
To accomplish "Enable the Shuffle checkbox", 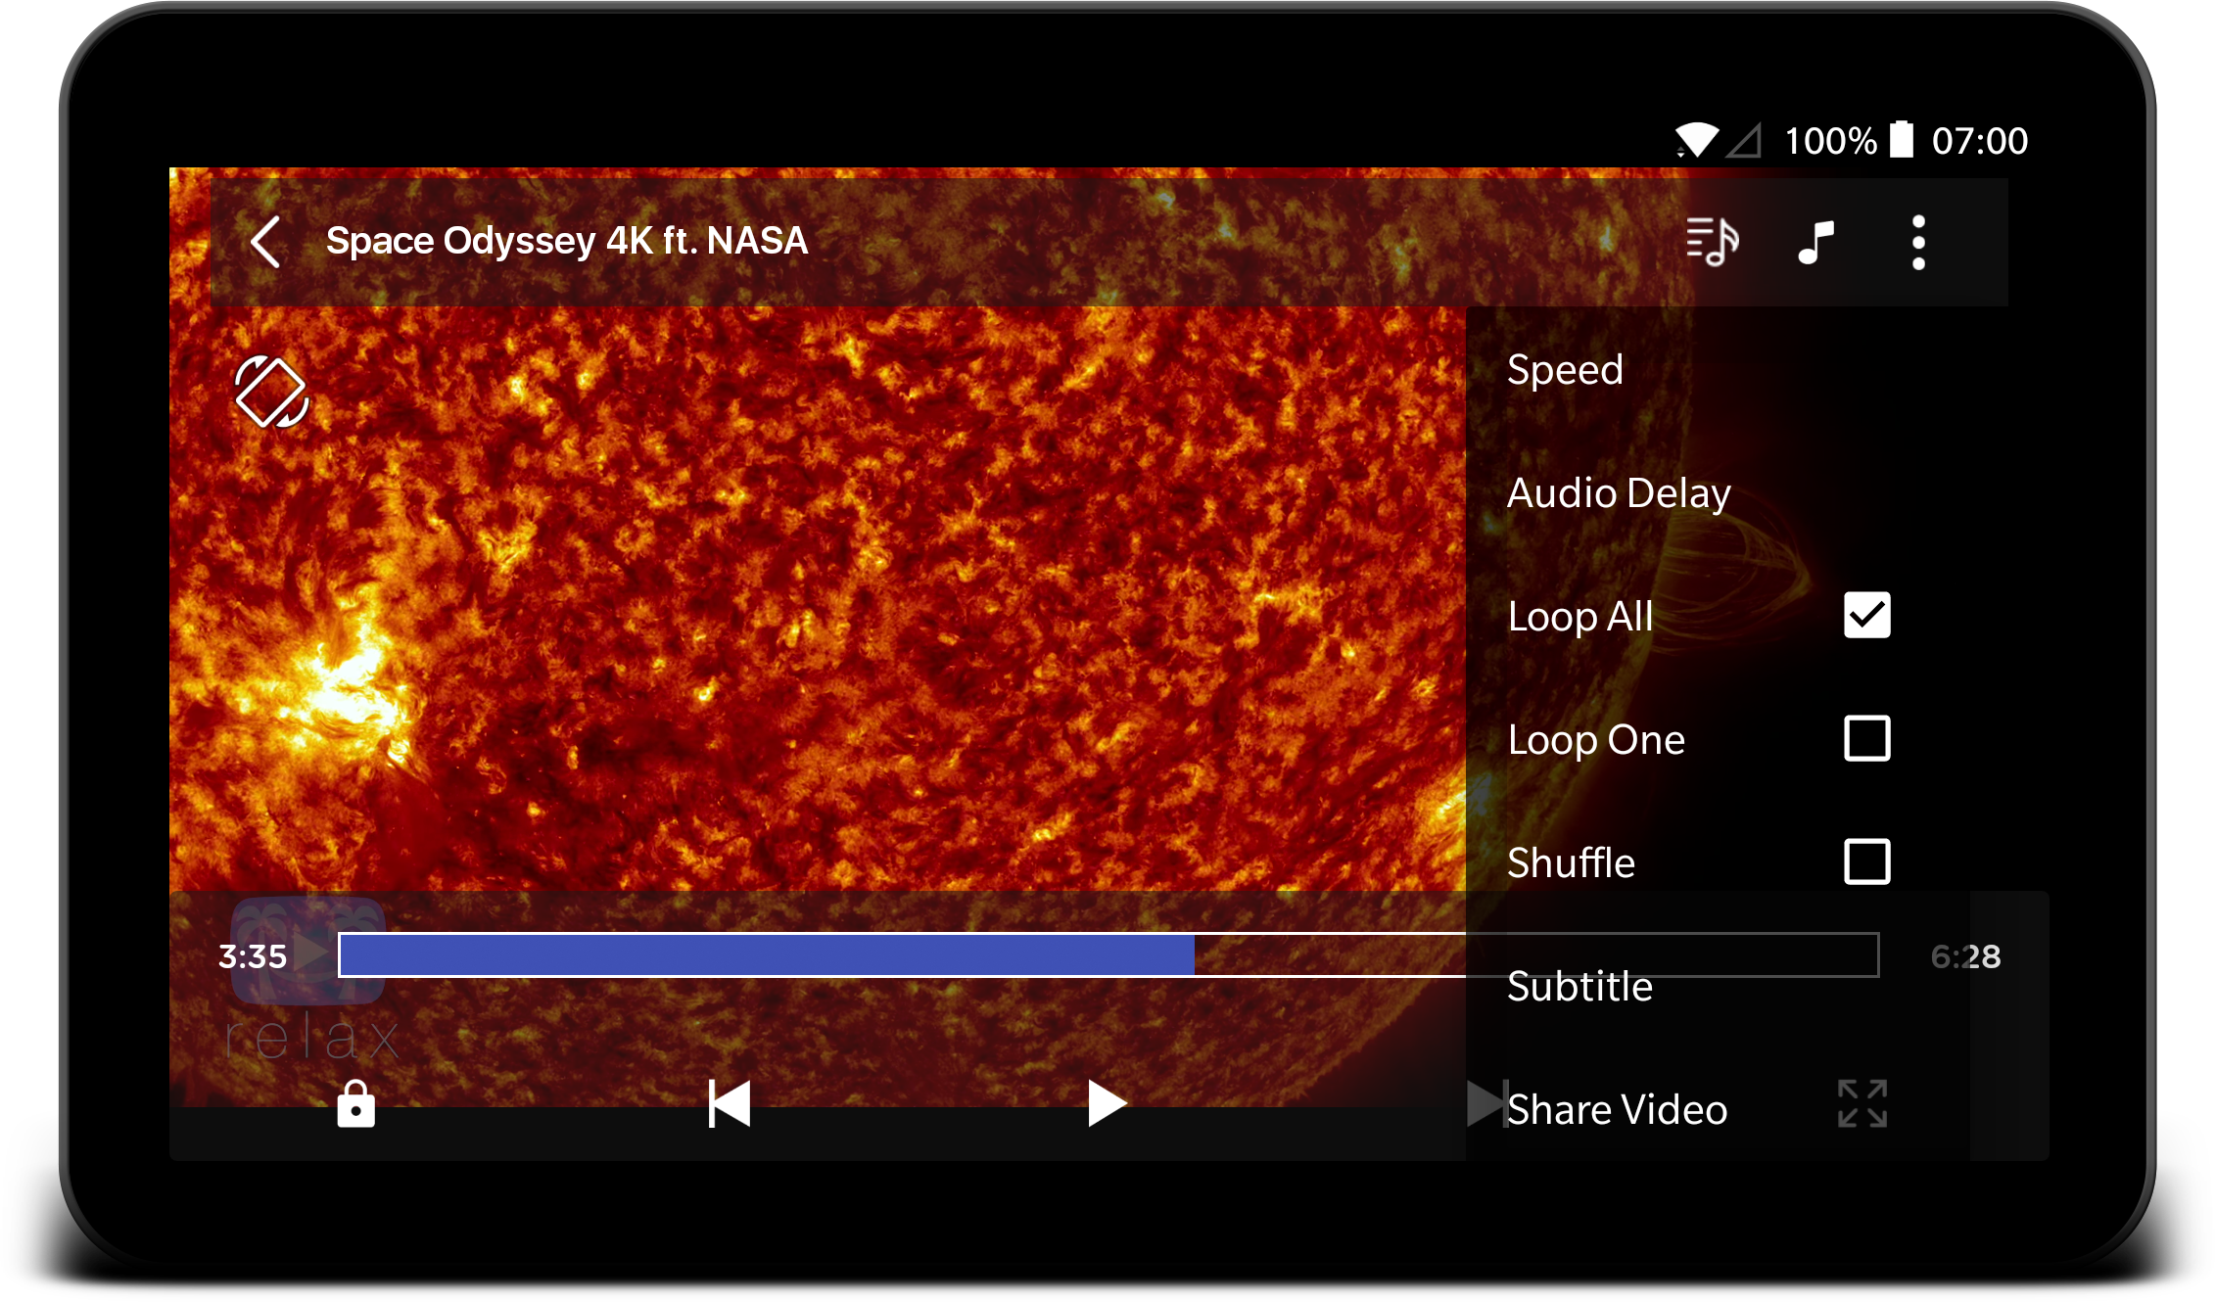I will click(1866, 862).
